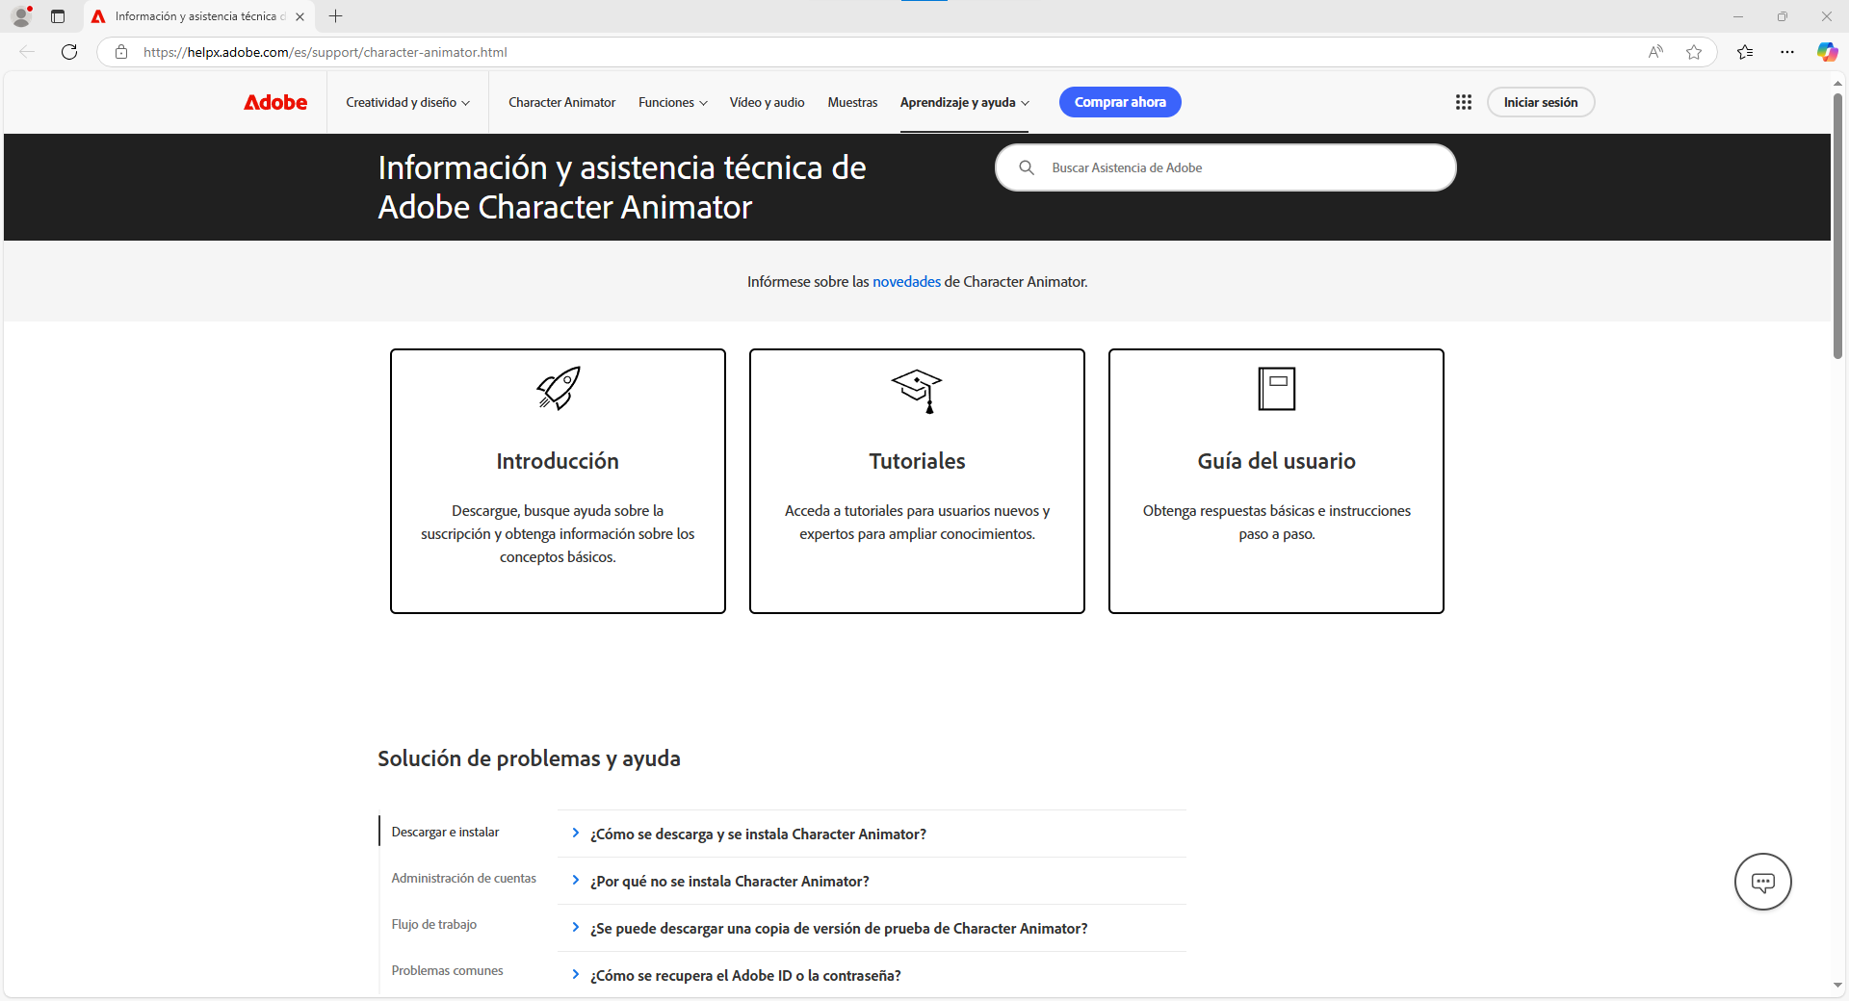Add page to favorites star icon
1849x1001 pixels.
[1694, 52]
